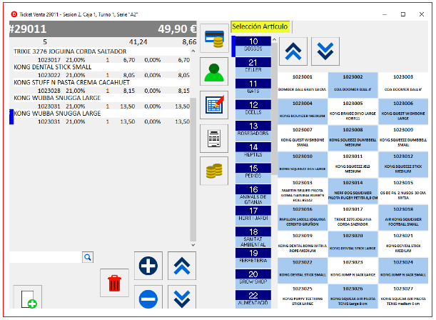Viewport: 436px width, 320px height.
Task: Add article 1023014 Nerf Dog Squeaker
Action: [353, 191]
